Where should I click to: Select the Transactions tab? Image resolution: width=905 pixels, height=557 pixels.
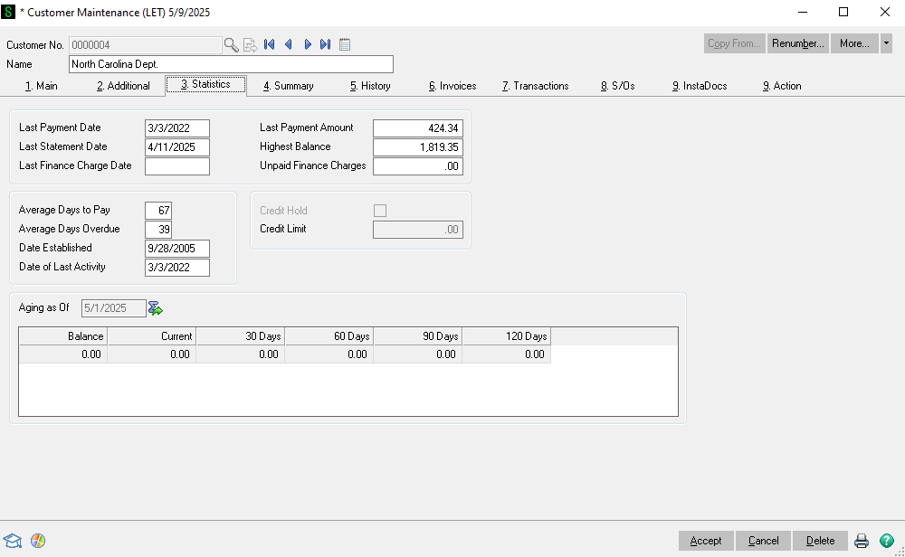pos(535,86)
